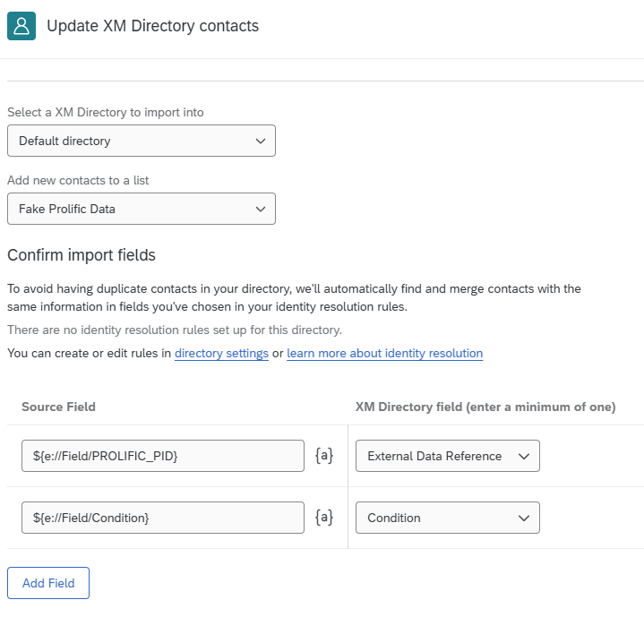Viewport: 644px width, 617px height.
Task: Select the Update XM Directory contacts title
Action: (x=153, y=26)
